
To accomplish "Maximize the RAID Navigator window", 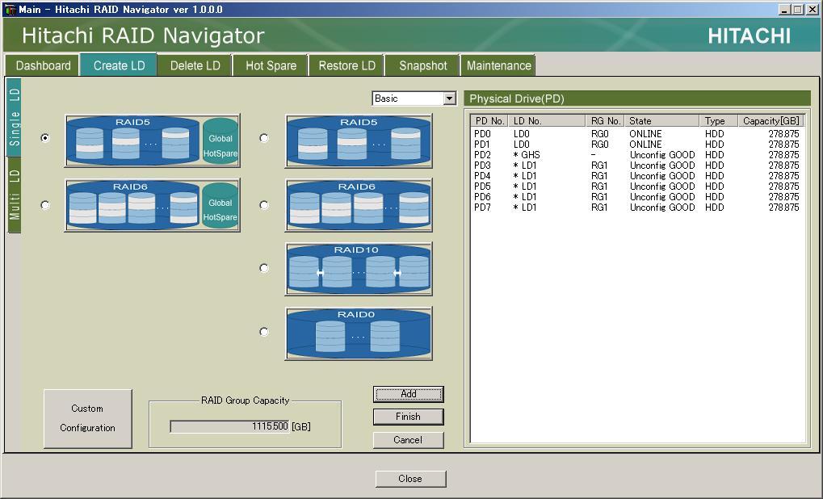I will tap(797, 10).
